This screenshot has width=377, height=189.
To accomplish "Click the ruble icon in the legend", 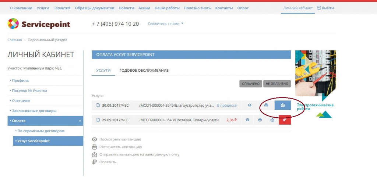I will (94, 162).
